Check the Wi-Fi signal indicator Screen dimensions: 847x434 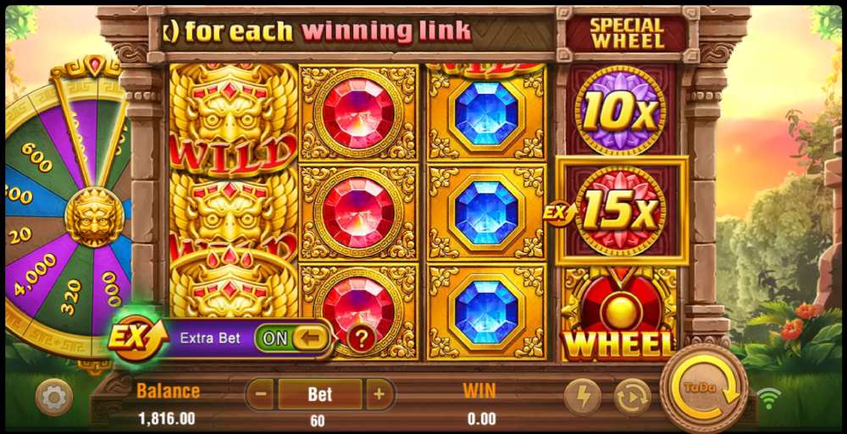pos(768,398)
